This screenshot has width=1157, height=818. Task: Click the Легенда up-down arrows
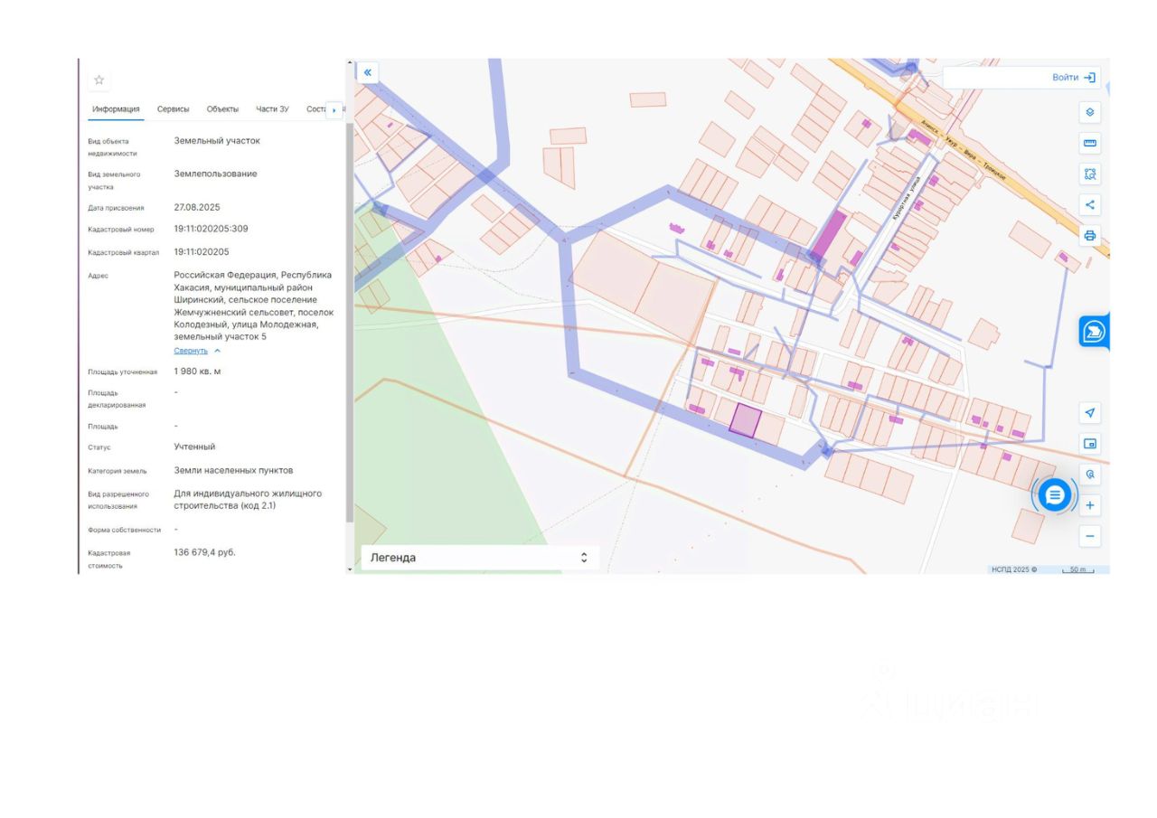pyautogui.click(x=584, y=558)
